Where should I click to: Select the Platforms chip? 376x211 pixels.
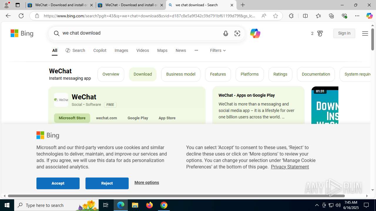[x=250, y=74]
